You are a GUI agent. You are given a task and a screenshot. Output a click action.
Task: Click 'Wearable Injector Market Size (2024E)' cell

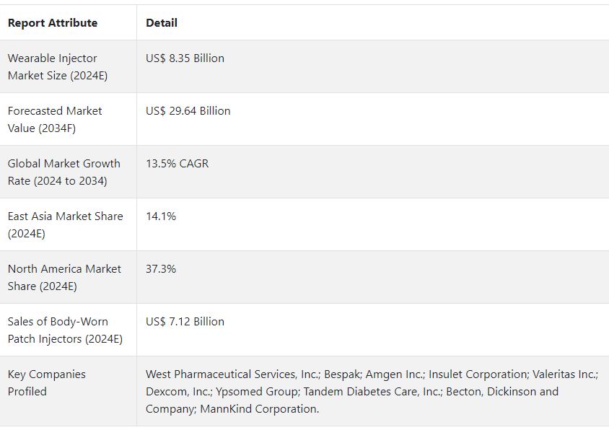[58, 67]
